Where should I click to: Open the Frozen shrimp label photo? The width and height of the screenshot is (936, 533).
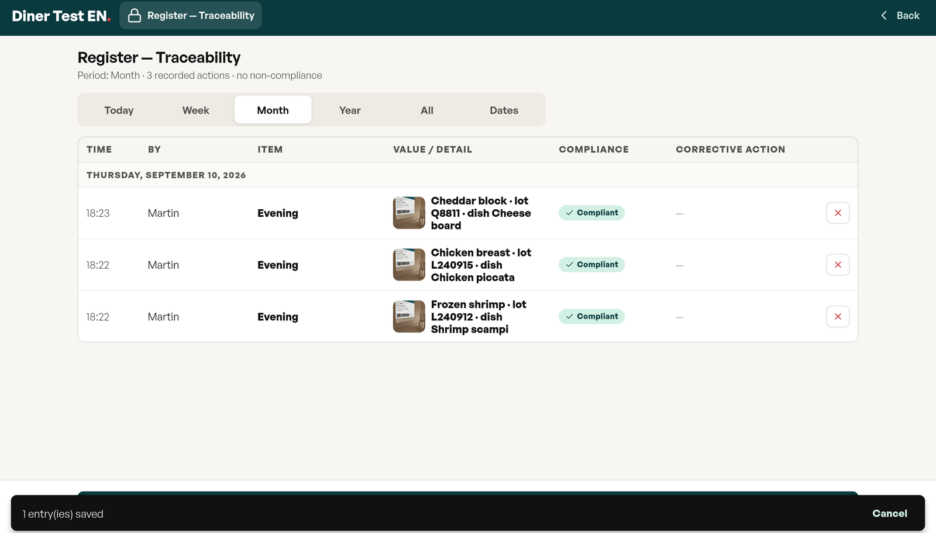[x=409, y=317]
